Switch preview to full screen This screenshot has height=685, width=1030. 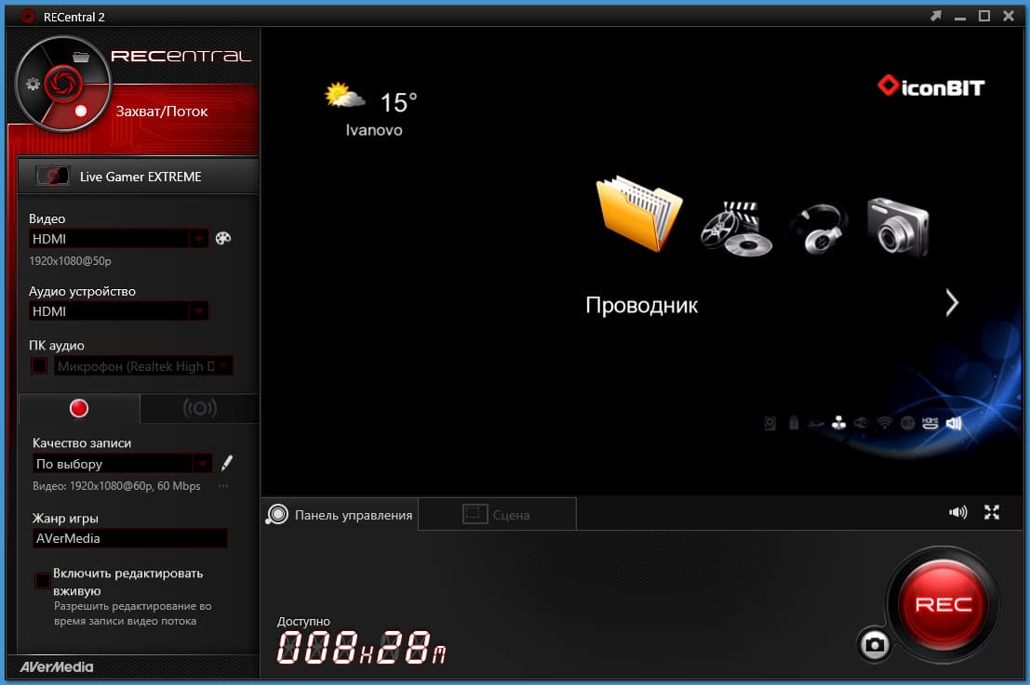click(992, 512)
